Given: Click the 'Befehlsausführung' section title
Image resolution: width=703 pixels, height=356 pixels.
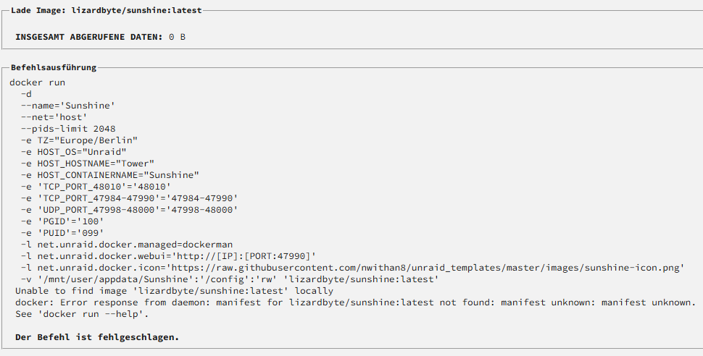Looking at the screenshot, I should [54, 67].
